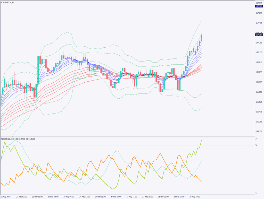264x199 pixels.
Task: Click the current price tag 157.350
Action: tap(259, 35)
